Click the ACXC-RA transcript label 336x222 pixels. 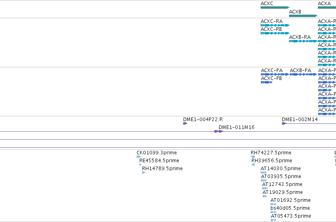(272, 21)
